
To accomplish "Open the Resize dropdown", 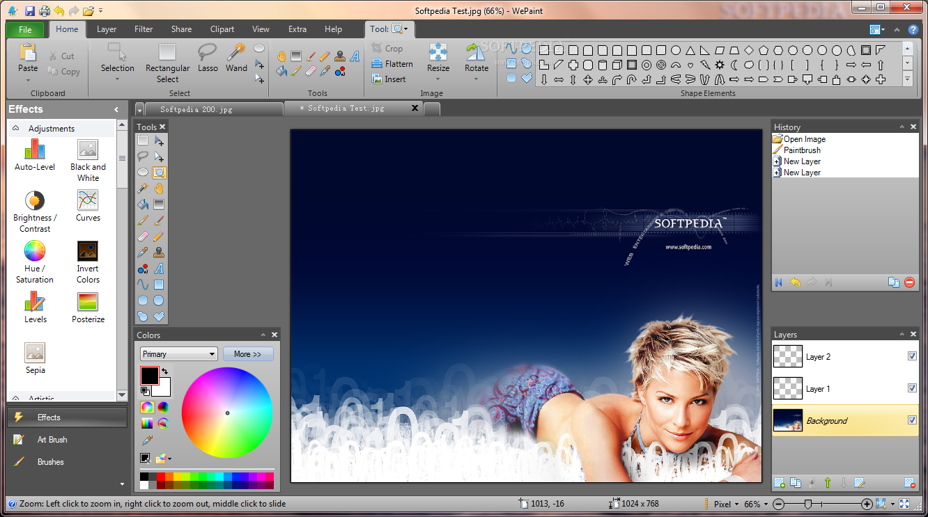I will [x=438, y=79].
